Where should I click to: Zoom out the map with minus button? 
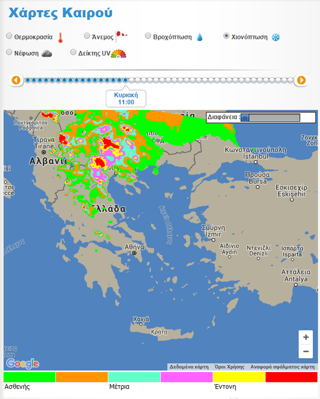coord(306,351)
